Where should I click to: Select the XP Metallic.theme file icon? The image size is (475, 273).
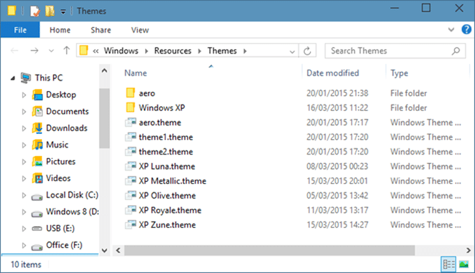131,180
